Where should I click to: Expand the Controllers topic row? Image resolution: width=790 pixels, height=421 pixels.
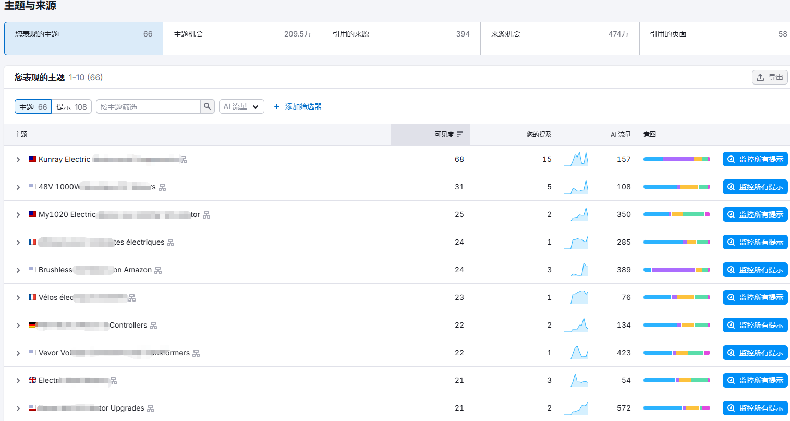[x=18, y=325]
